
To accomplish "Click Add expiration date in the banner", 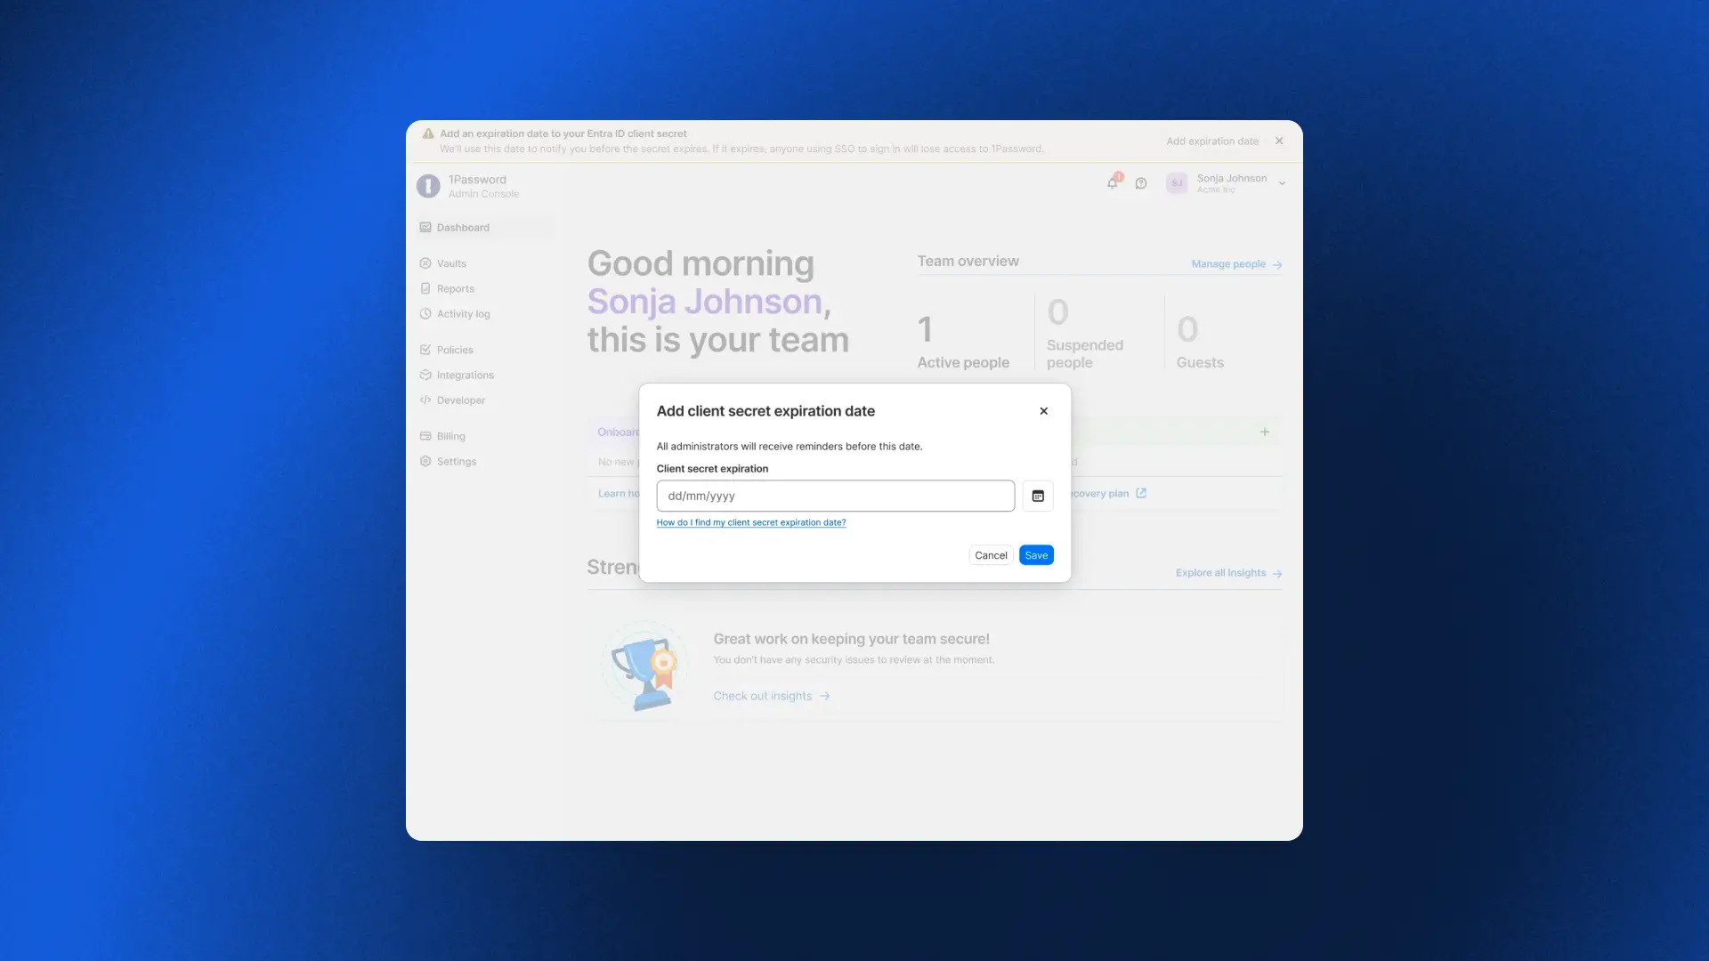I will coord(1212,141).
